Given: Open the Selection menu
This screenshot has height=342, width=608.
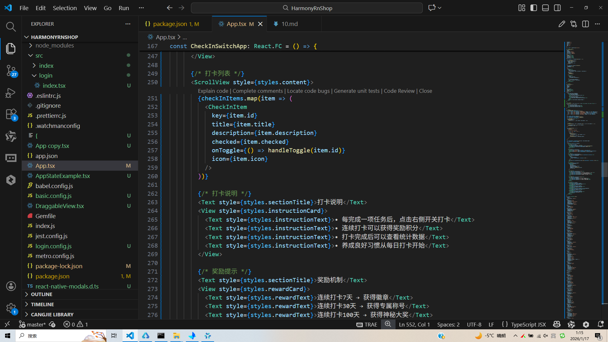Looking at the screenshot, I should [x=65, y=8].
